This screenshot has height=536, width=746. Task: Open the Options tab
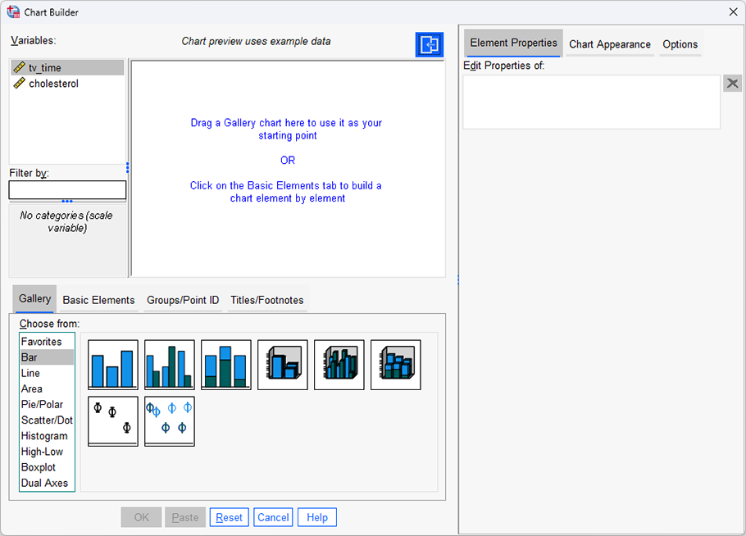pyautogui.click(x=680, y=44)
